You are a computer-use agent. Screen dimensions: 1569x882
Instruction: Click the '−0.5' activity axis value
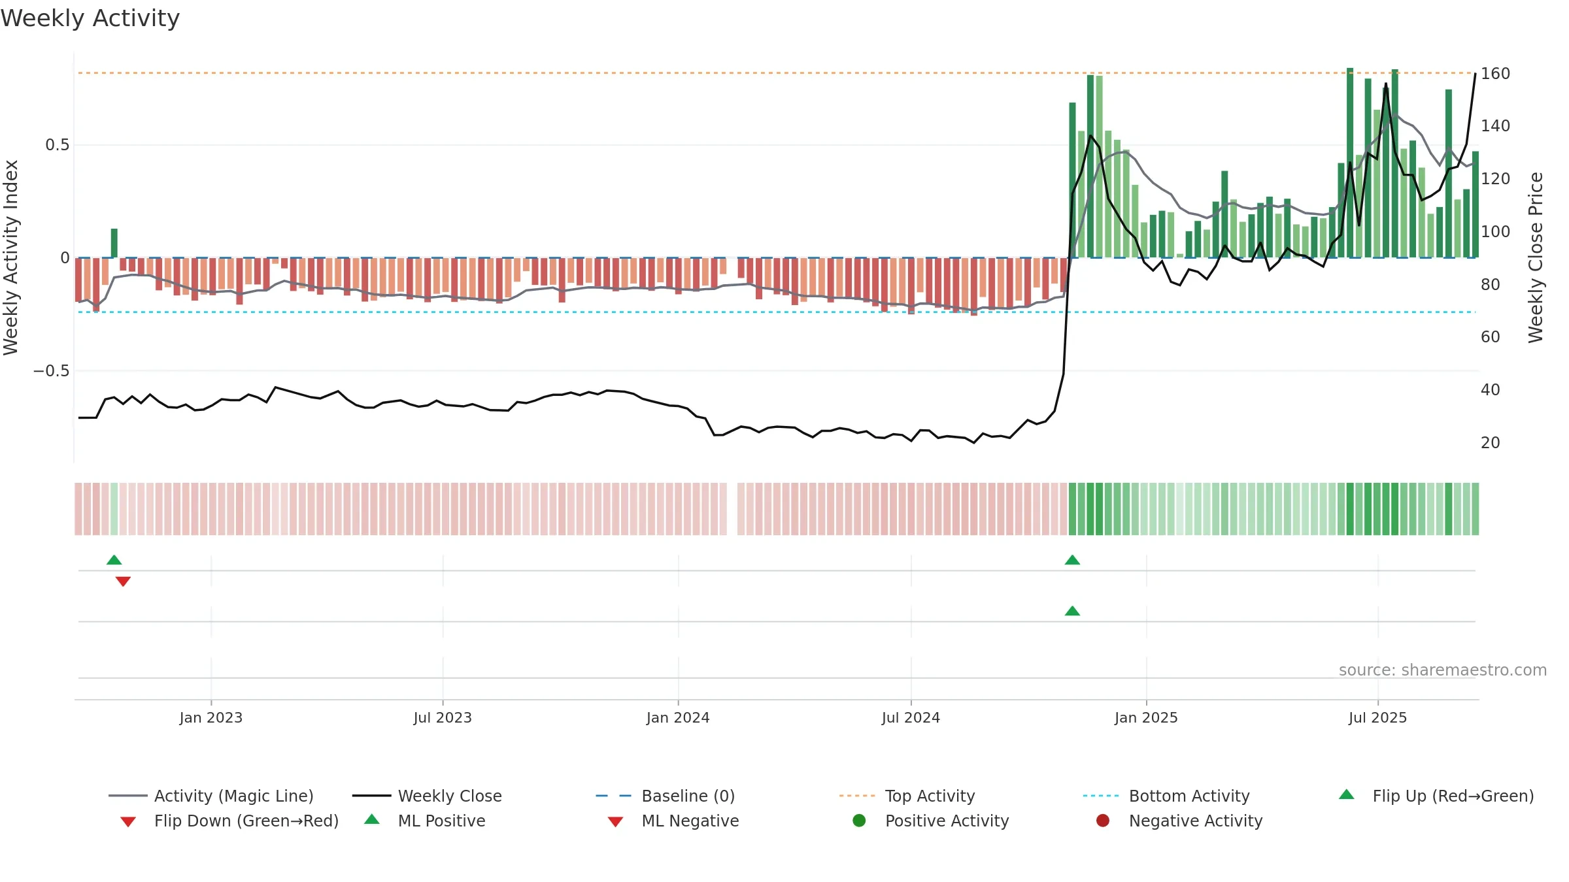(x=52, y=370)
